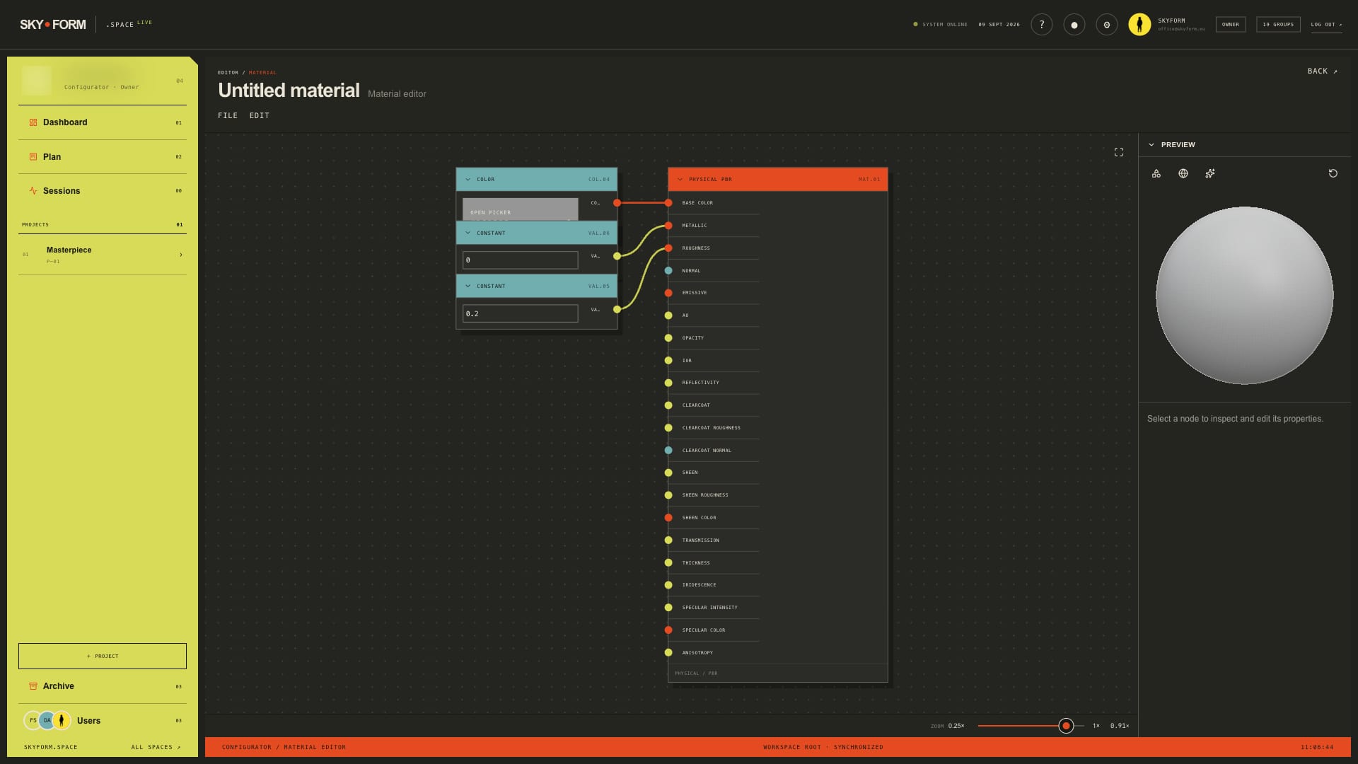
Task: Click the Skyform logo
Action: [x=53, y=25]
